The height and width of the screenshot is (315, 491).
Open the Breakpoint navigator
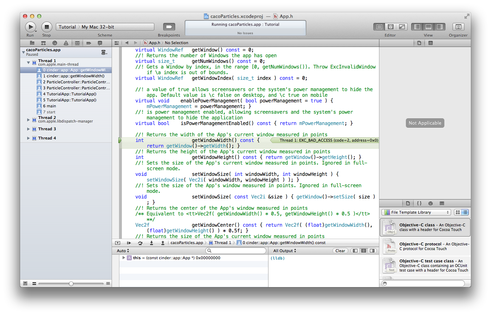(x=89, y=43)
